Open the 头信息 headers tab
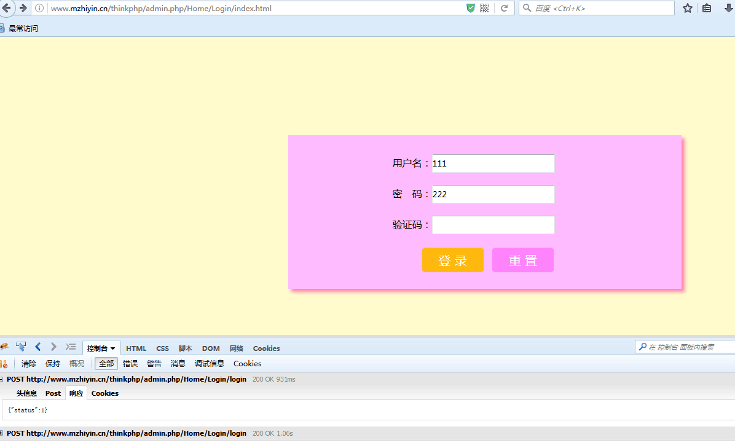This screenshot has width=735, height=448. (26, 393)
